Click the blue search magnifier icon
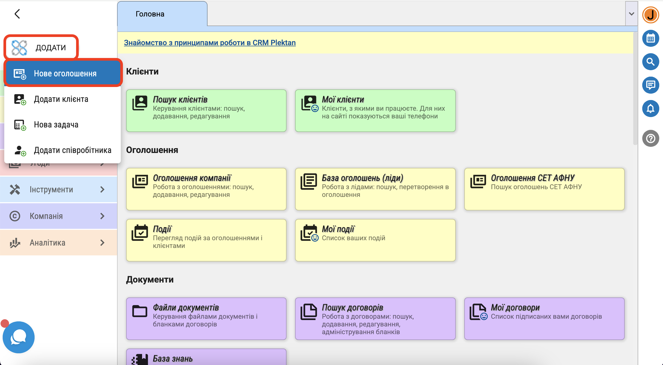This screenshot has width=663, height=365. coord(650,62)
